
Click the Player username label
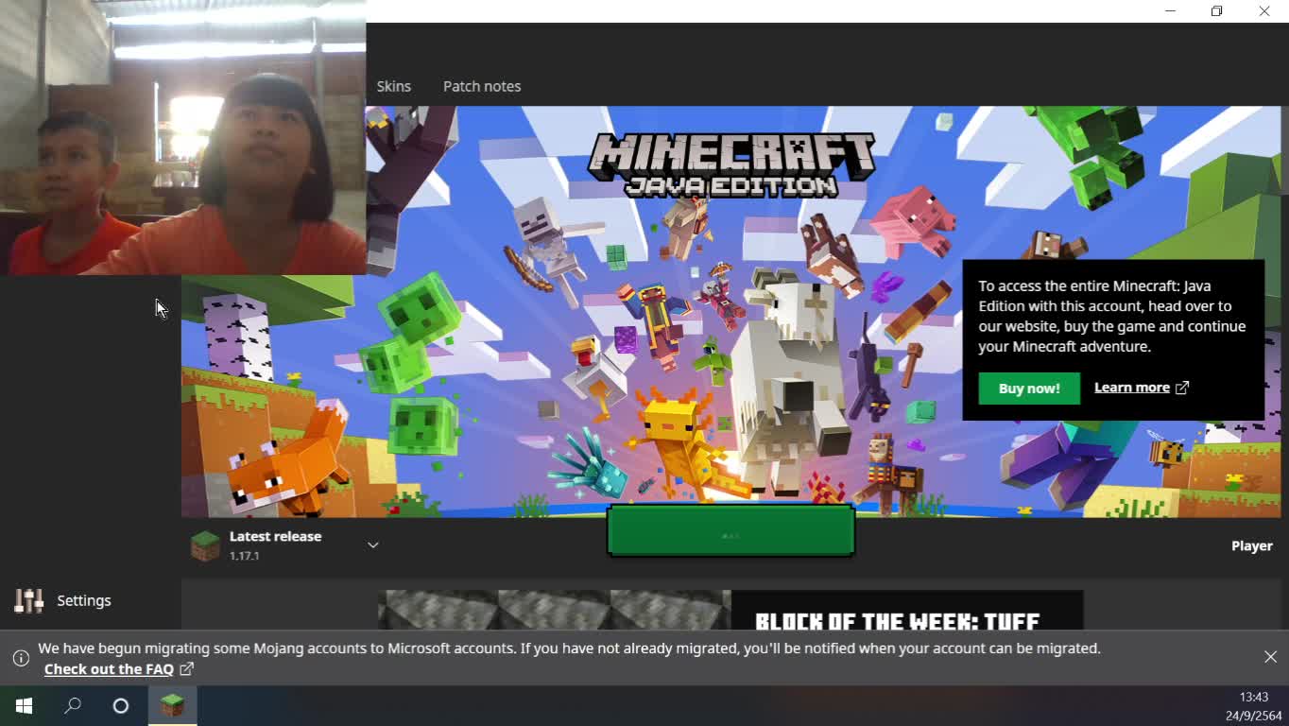pyautogui.click(x=1251, y=545)
